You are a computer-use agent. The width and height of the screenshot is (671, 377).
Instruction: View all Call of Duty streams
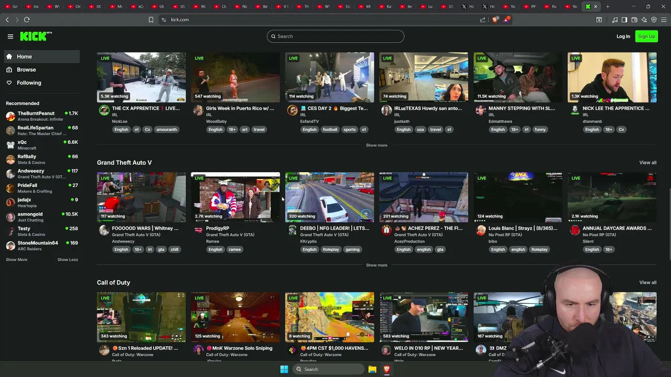coord(647,283)
